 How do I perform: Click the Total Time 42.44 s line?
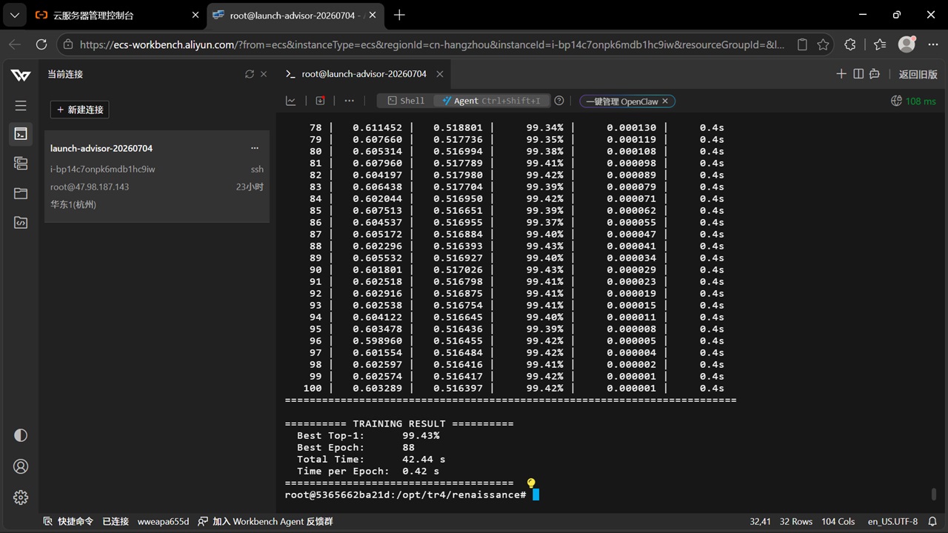pos(371,459)
